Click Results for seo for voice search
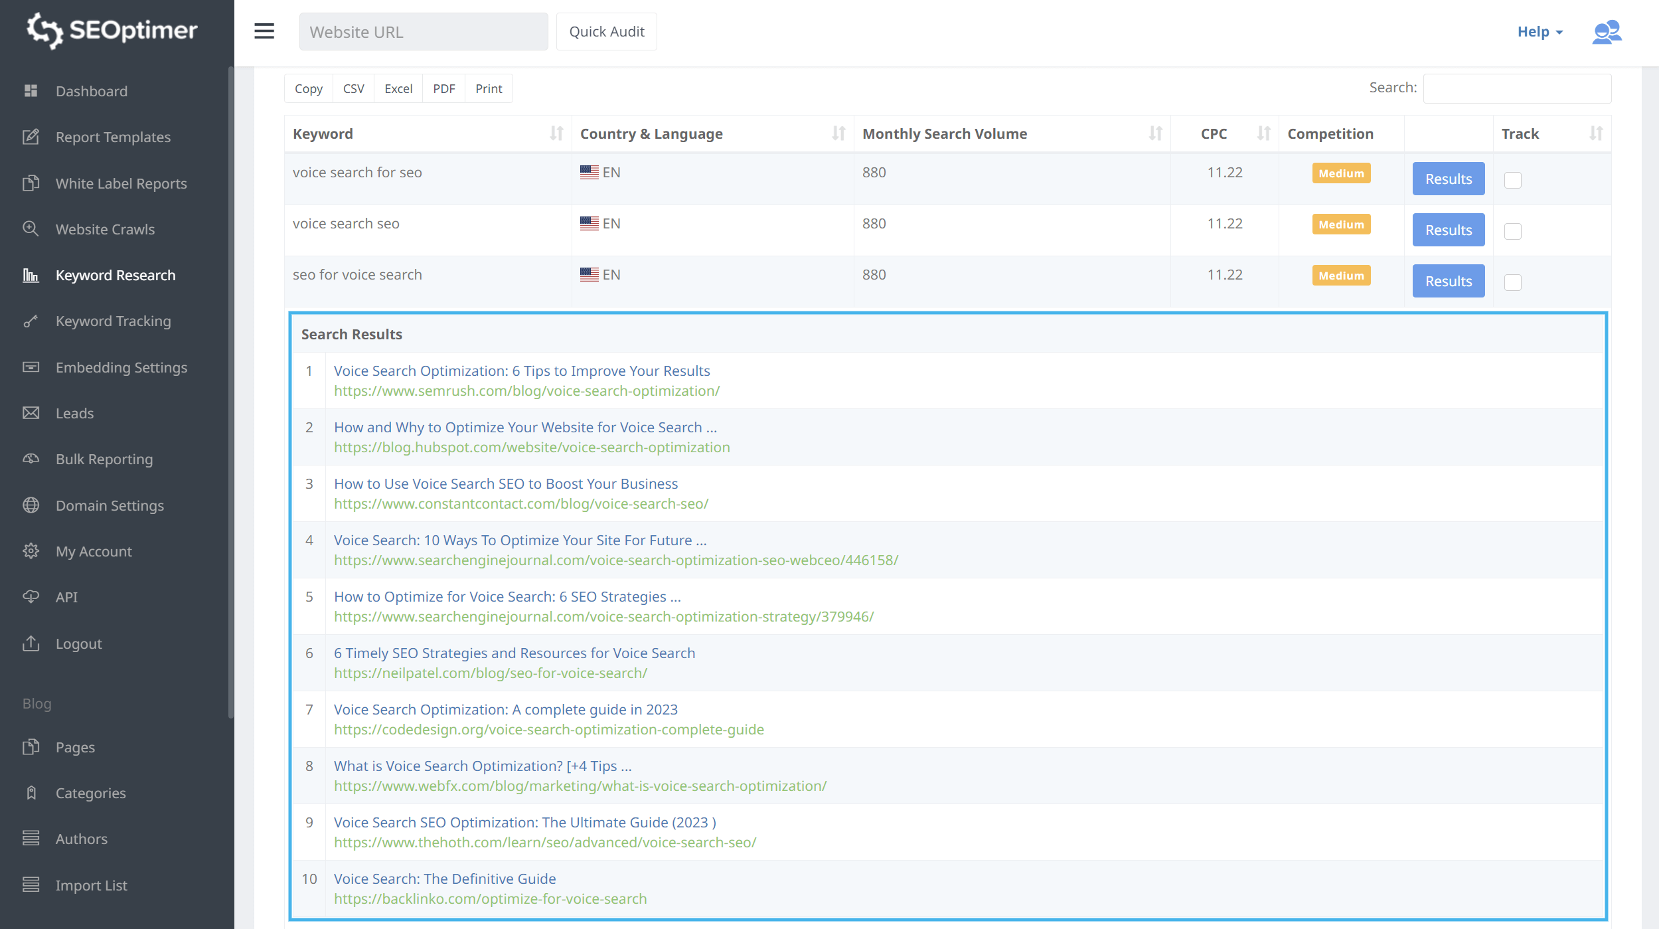Image resolution: width=1659 pixels, height=929 pixels. tap(1448, 280)
